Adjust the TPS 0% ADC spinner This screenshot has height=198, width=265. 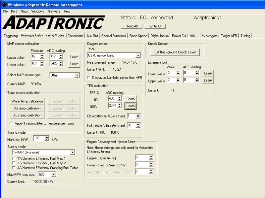119,98
